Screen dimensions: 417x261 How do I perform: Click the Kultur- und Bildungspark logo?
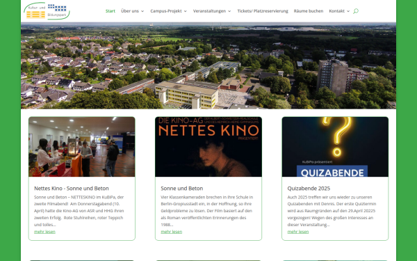47,11
